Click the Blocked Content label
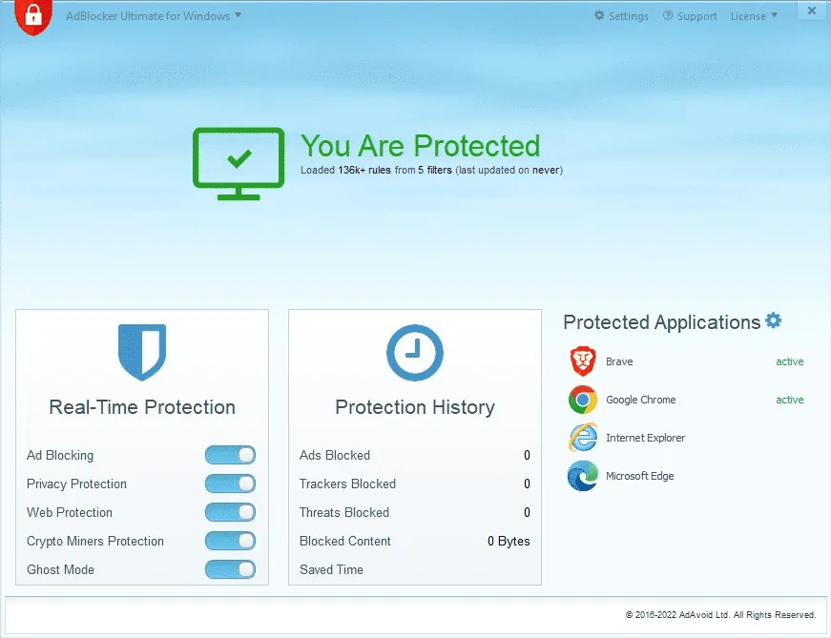This screenshot has width=831, height=638. pyautogui.click(x=345, y=541)
